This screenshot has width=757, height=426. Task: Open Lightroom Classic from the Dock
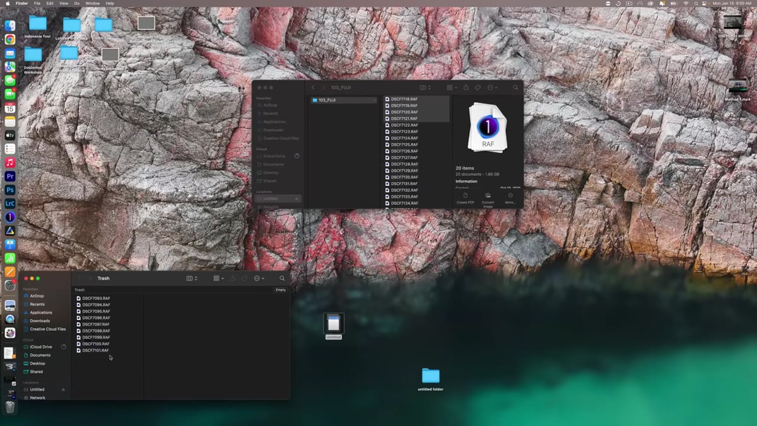click(10, 204)
